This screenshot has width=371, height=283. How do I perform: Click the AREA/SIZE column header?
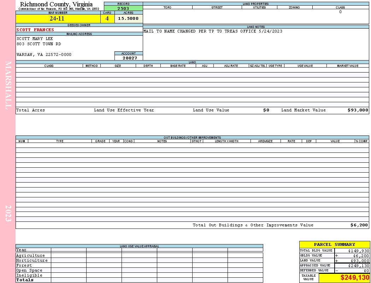265,141
